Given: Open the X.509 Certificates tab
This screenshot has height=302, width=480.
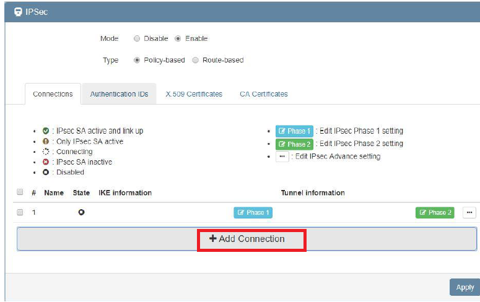Looking at the screenshot, I should 194,94.
